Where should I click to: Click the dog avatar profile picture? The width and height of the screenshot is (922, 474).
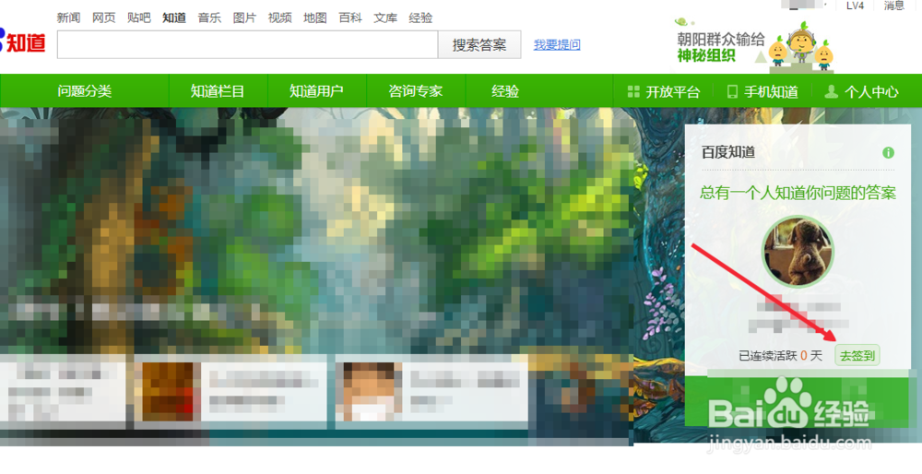point(798,251)
